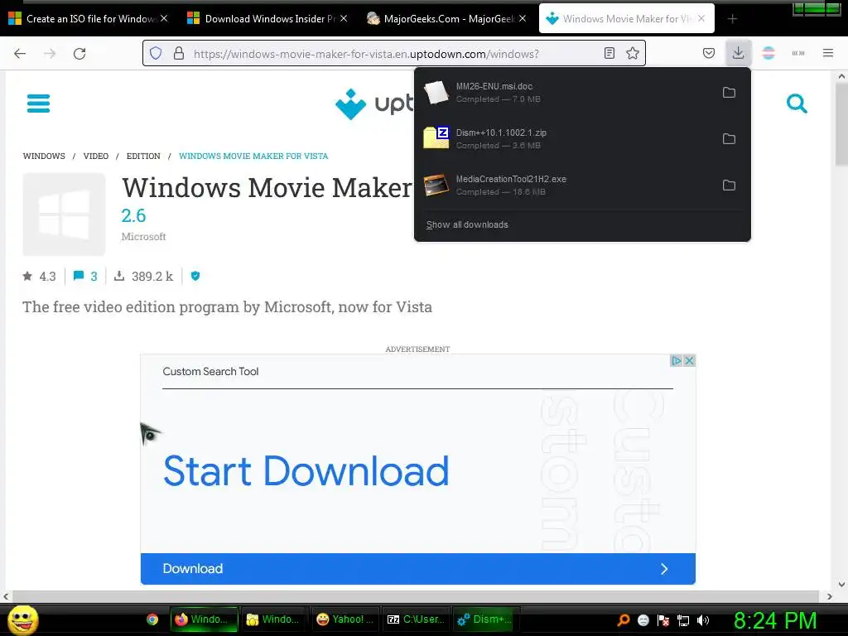848x636 pixels.
Task: Click the vertical scrollbar thumb
Action: 841,124
